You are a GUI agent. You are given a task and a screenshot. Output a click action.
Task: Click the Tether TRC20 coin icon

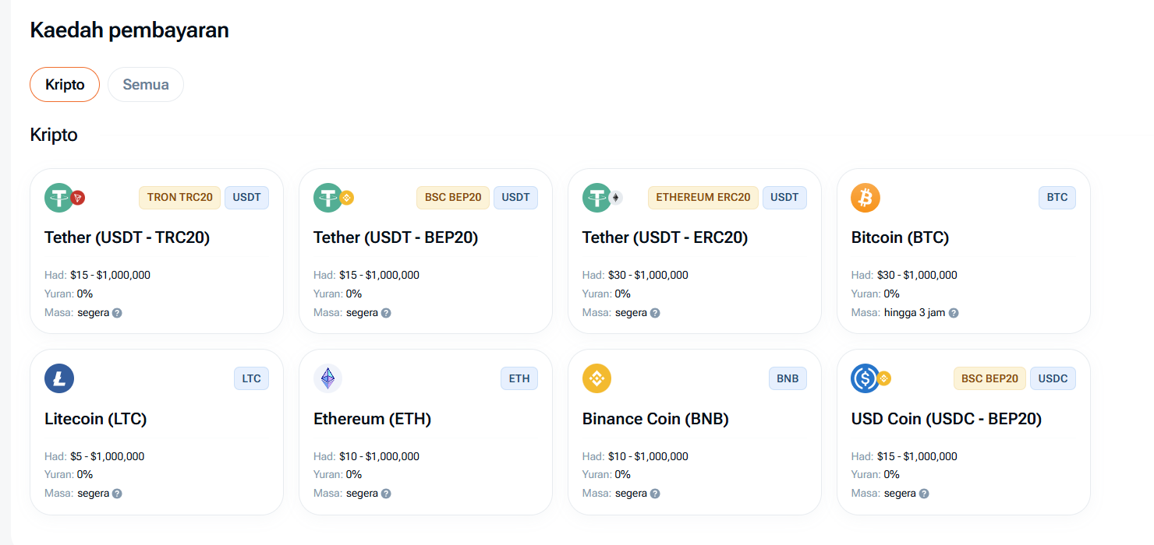point(65,198)
